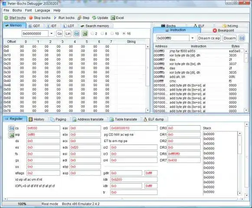Click the Update refresh icon
Viewport: 252px width, 208px height.
pos(94,18)
